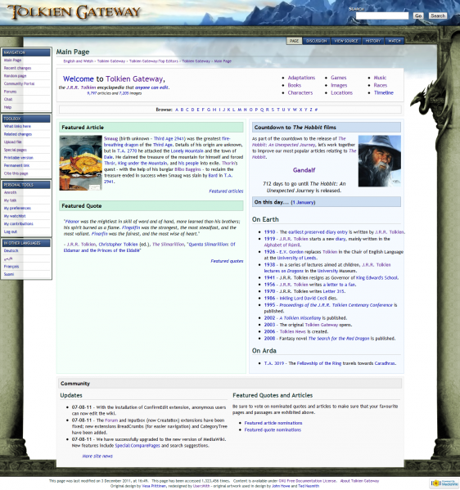Switch to the Discussion tab
This screenshot has height=490, width=460.
click(316, 41)
